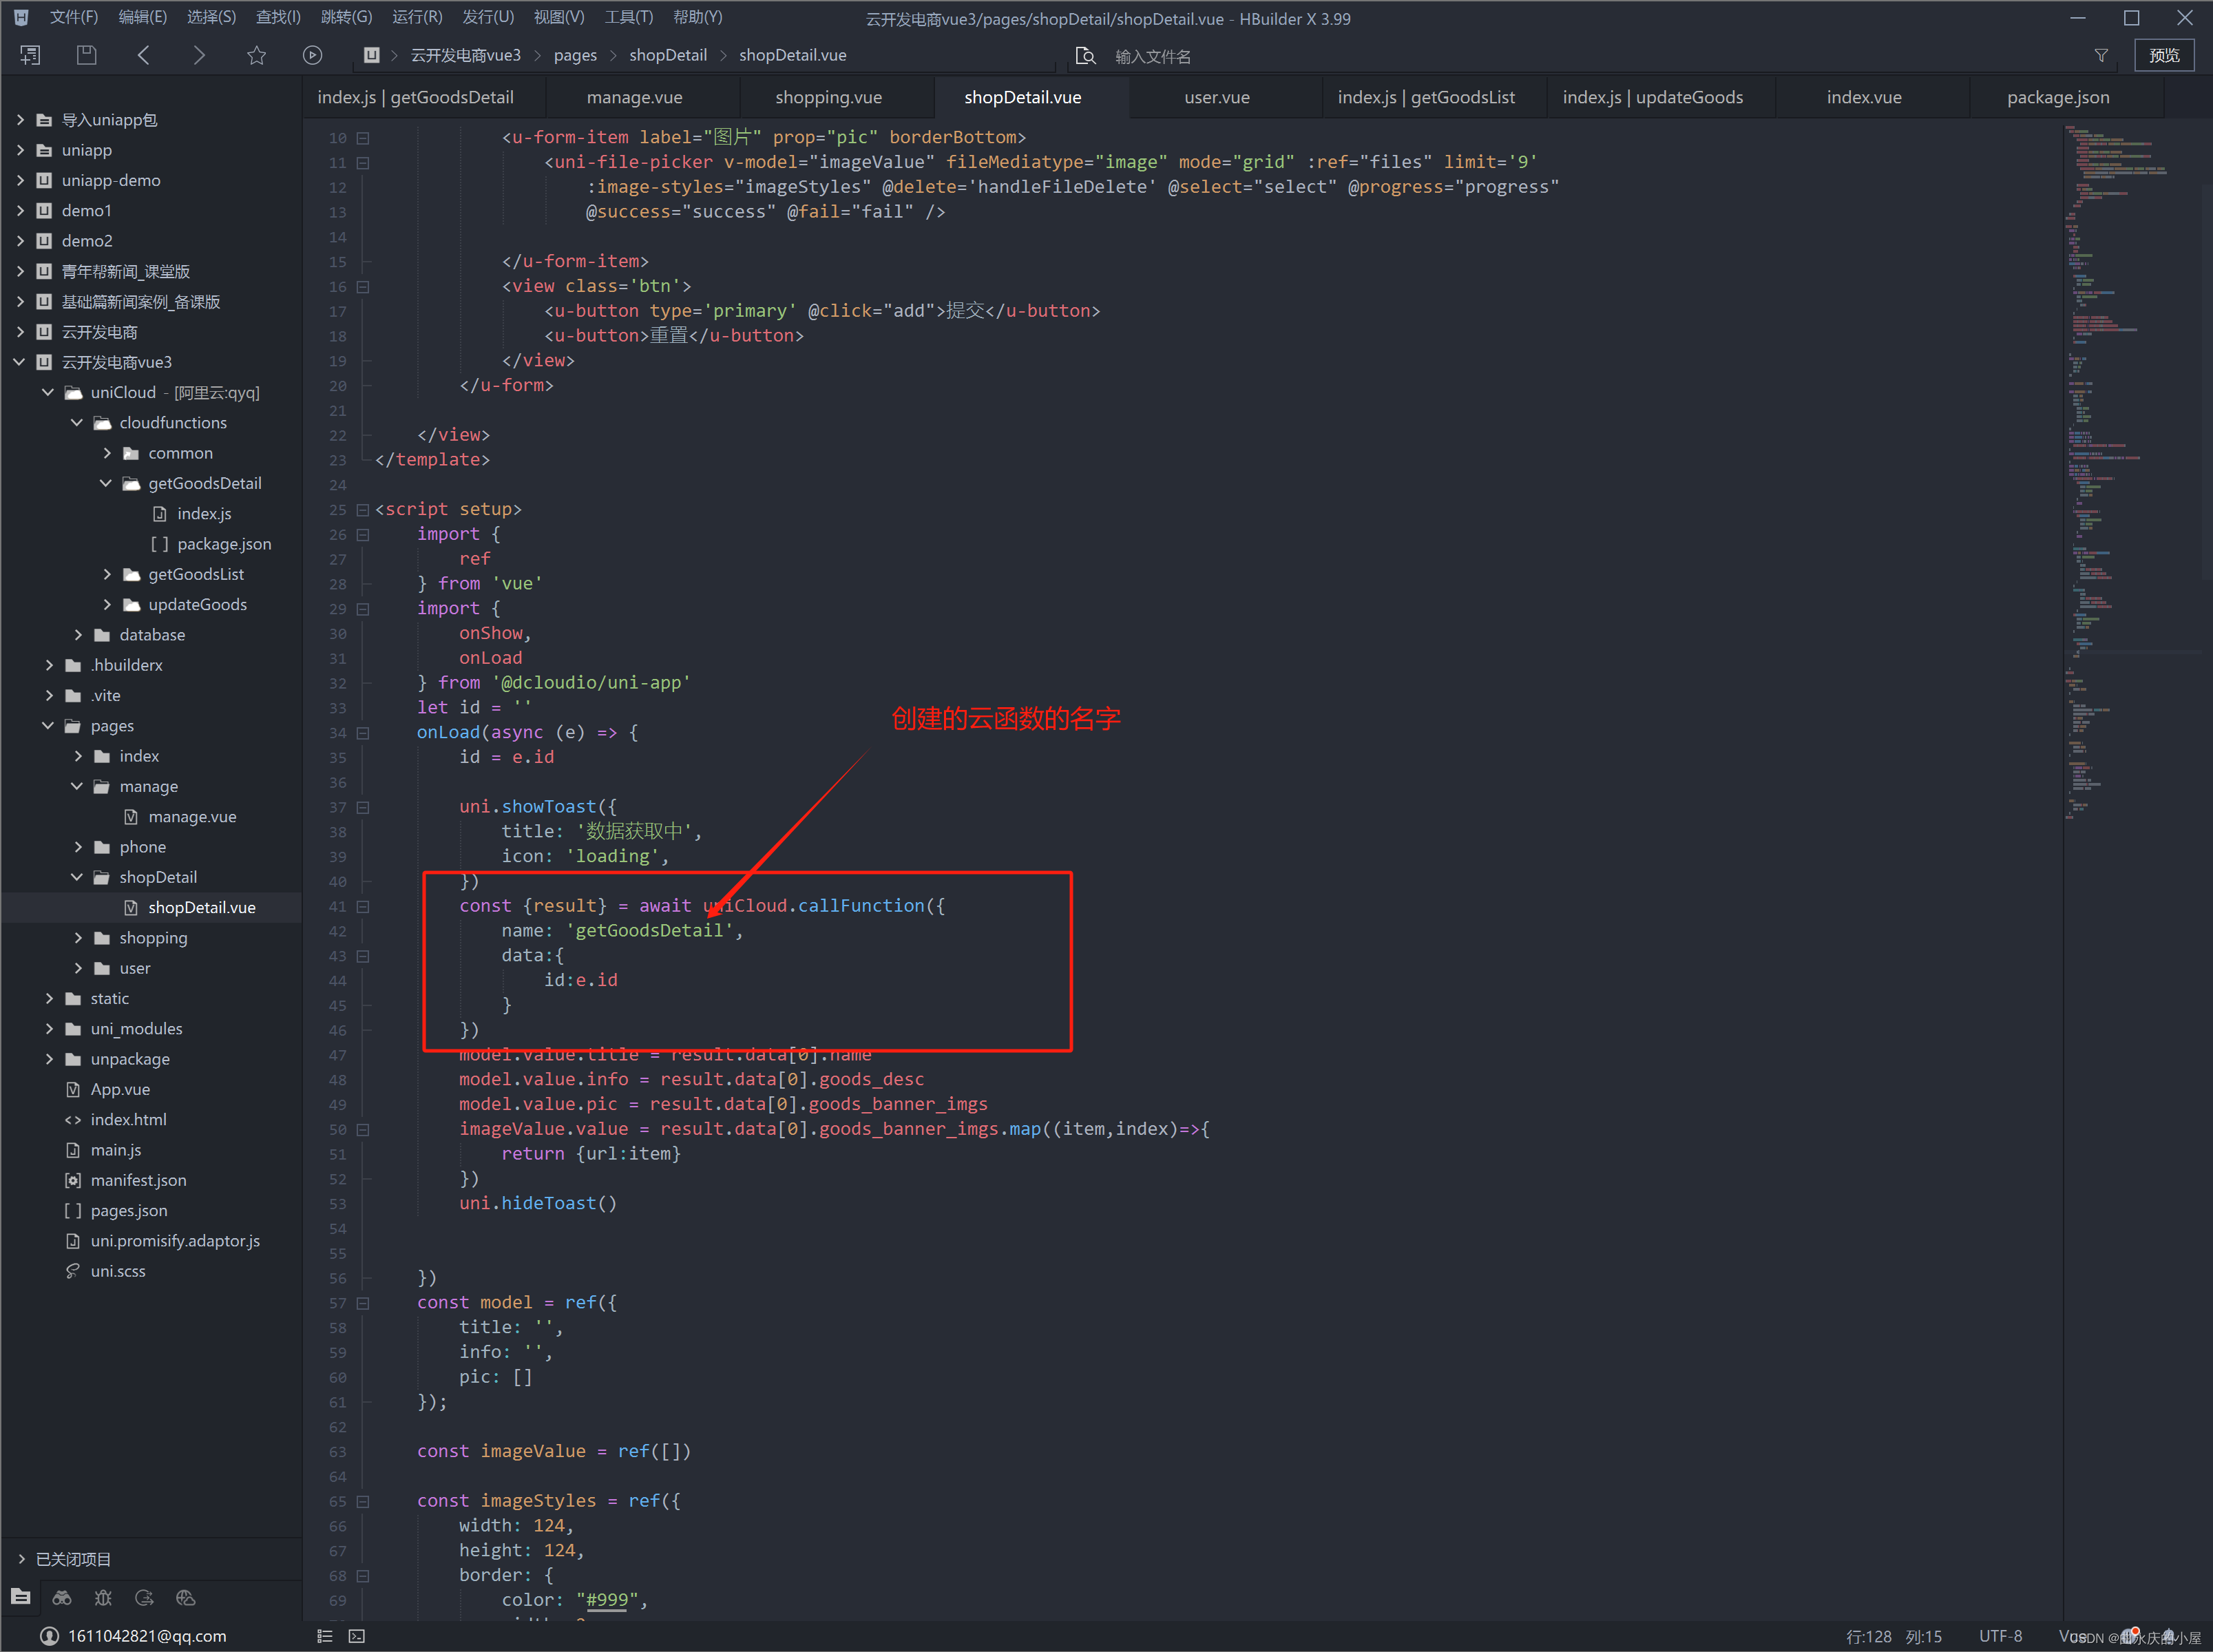Viewport: 2213px width, 1652px height.
Task: Click the save file toolbar icon
Action: click(87, 55)
